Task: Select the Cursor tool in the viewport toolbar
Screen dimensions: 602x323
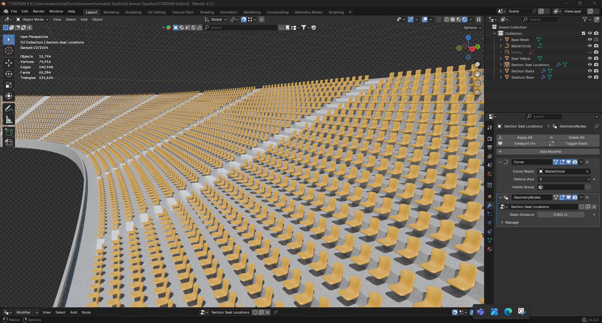Action: click(9, 50)
